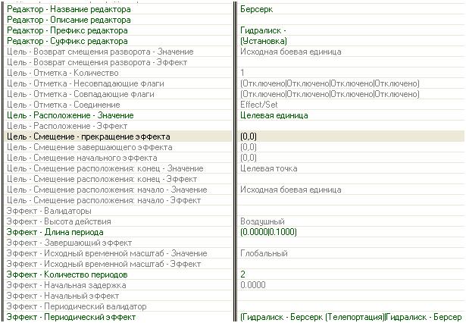The height and width of the screenshot is (323, 466).
Task: Click the value 'Effect/Set'
Action: tap(259, 105)
